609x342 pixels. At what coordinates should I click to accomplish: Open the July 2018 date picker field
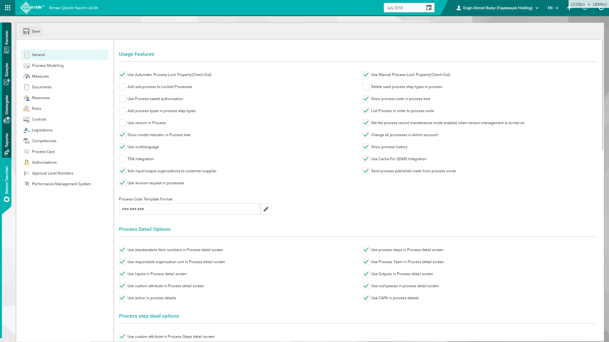coord(404,8)
